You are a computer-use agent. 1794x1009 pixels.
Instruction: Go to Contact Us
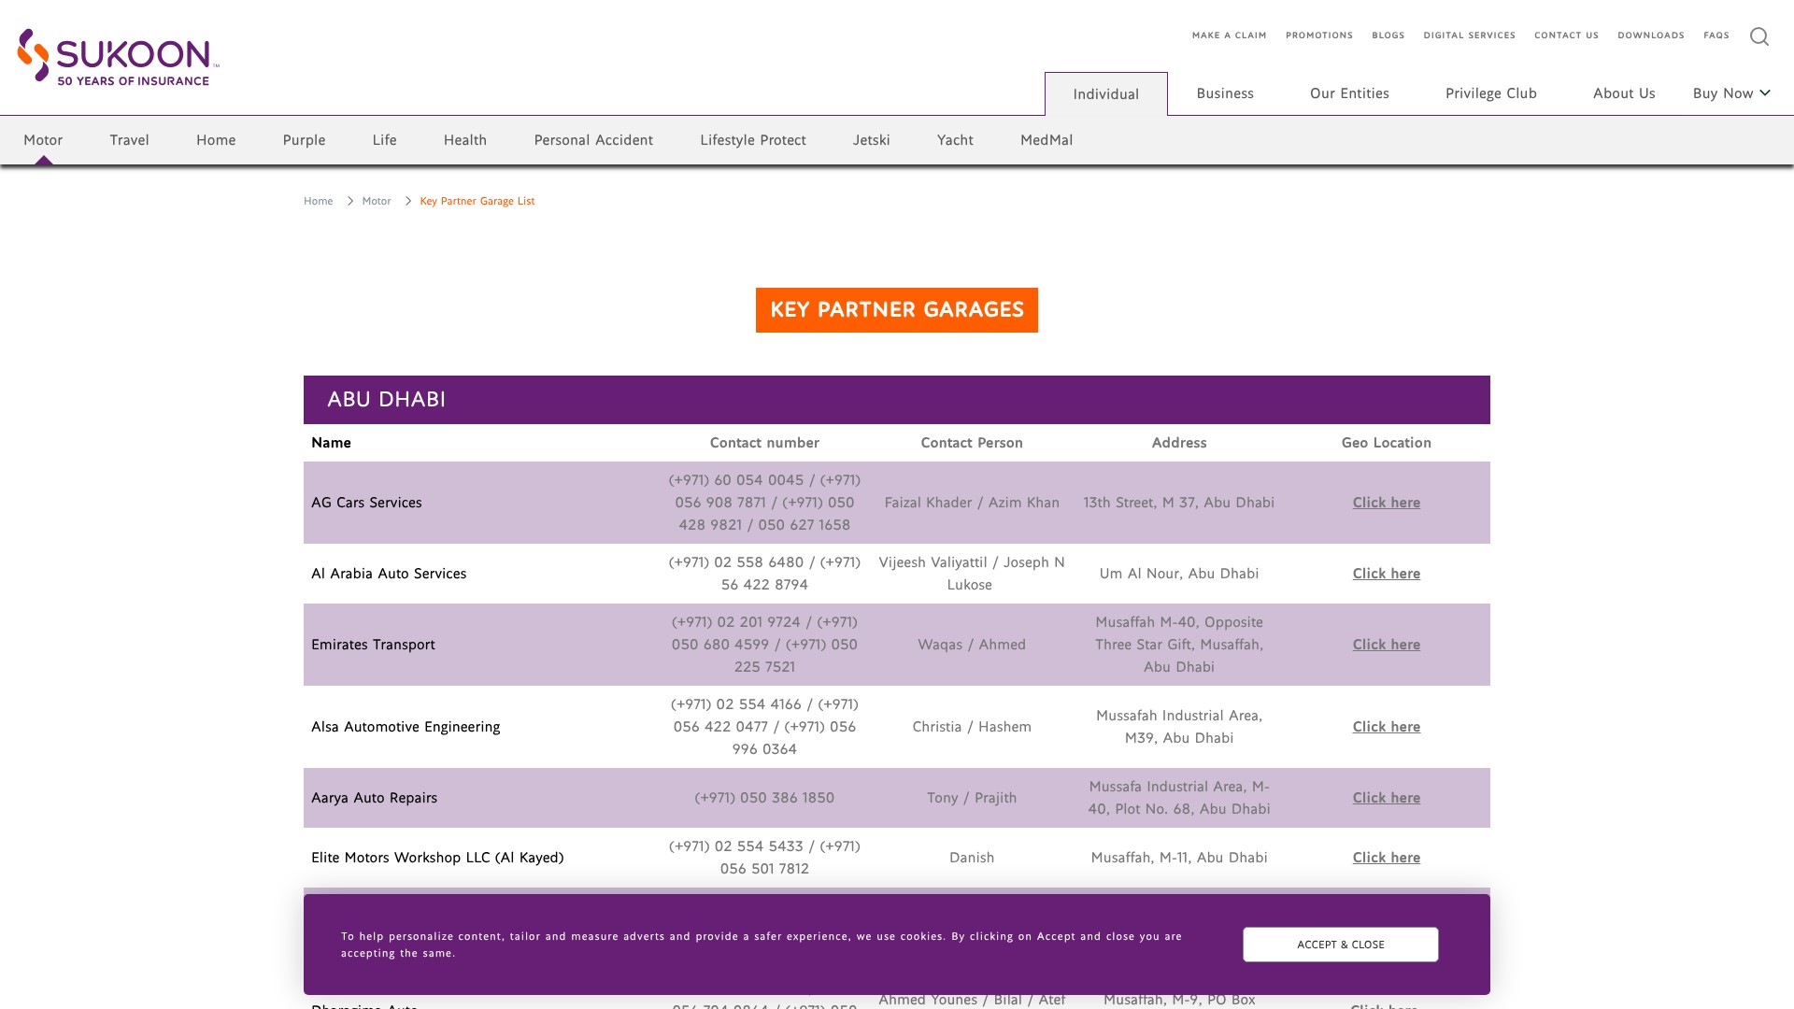(1567, 36)
